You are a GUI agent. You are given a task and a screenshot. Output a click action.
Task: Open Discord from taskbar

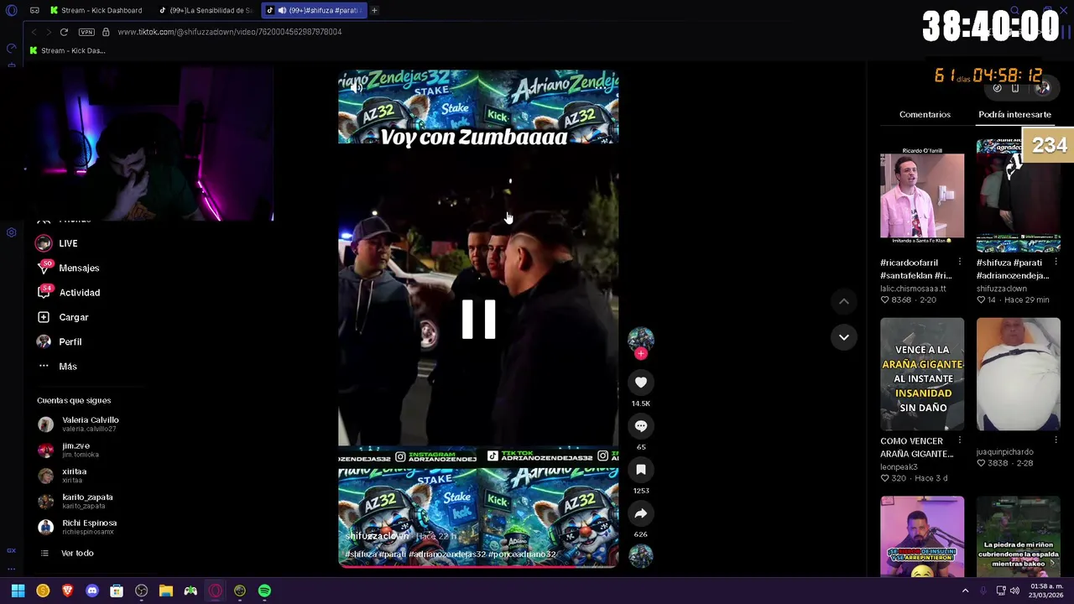click(92, 591)
